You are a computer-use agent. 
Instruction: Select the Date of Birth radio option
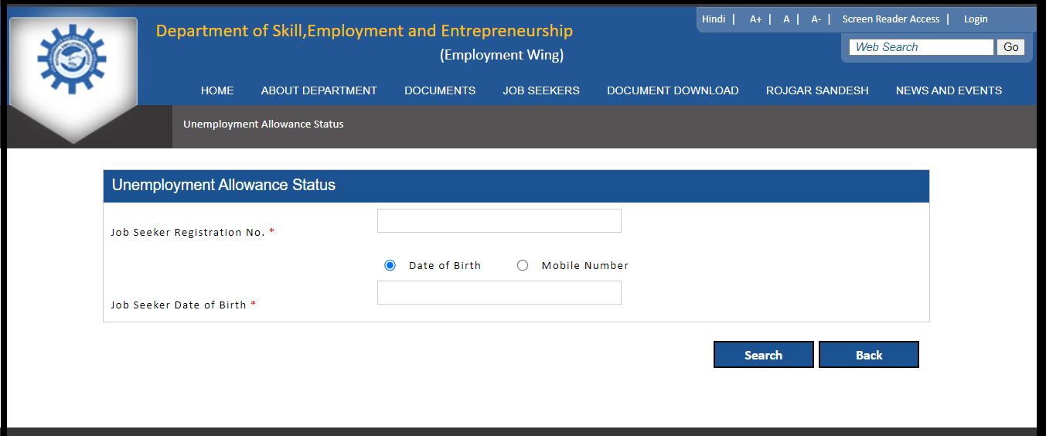pos(390,265)
